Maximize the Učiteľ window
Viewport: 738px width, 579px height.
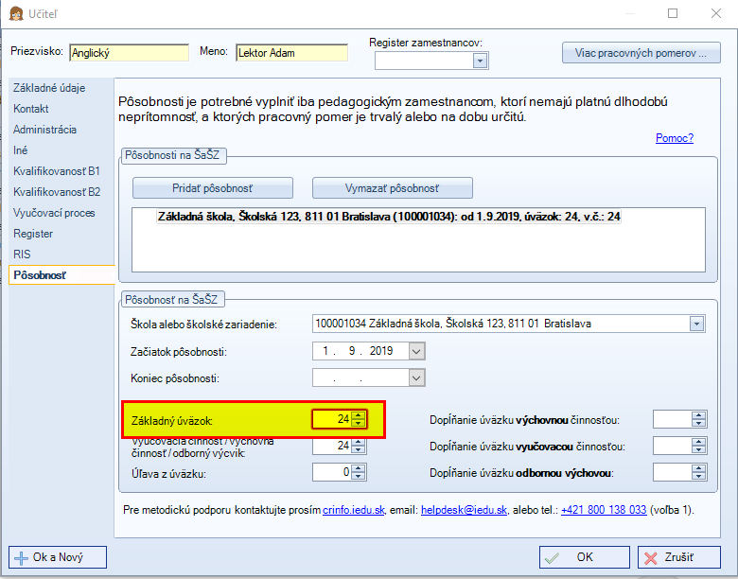[673, 13]
